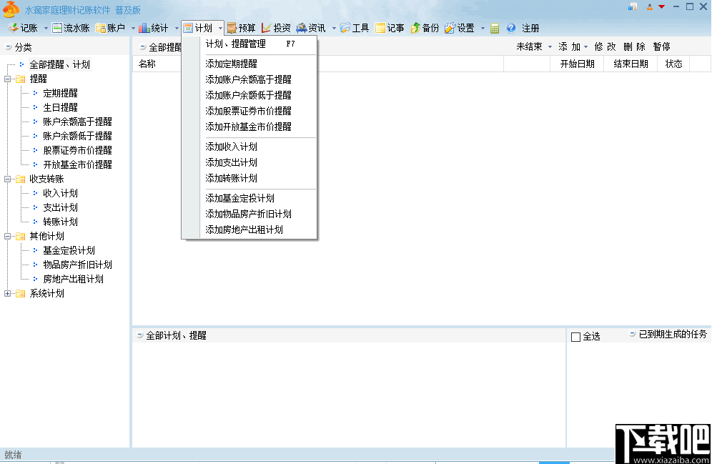Viewport: 712px width, 464px height.
Task: Launch the calculator toolbar icon
Action: [x=495, y=28]
